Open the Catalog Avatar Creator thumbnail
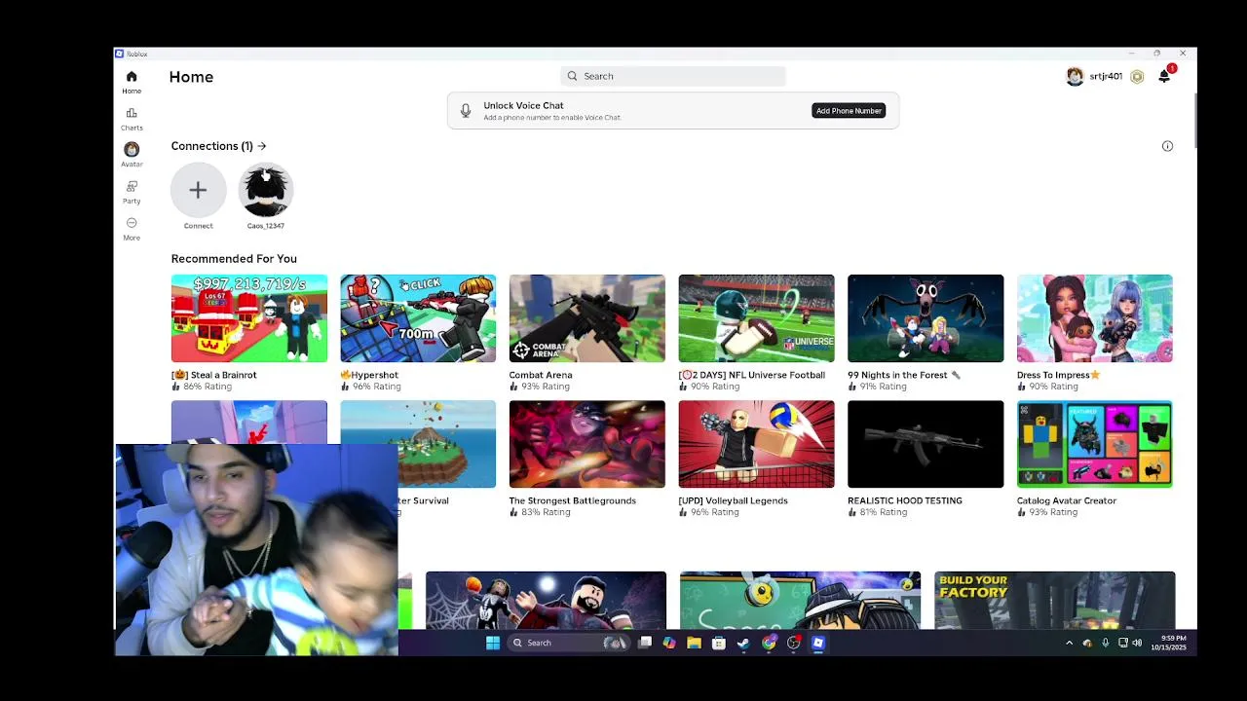The height and width of the screenshot is (701, 1247). tap(1095, 444)
